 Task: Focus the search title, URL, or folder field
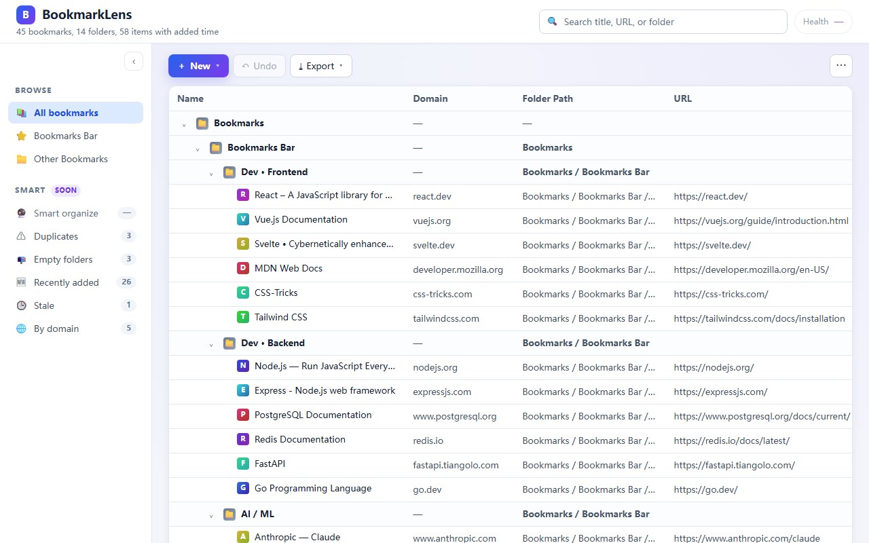click(x=663, y=22)
